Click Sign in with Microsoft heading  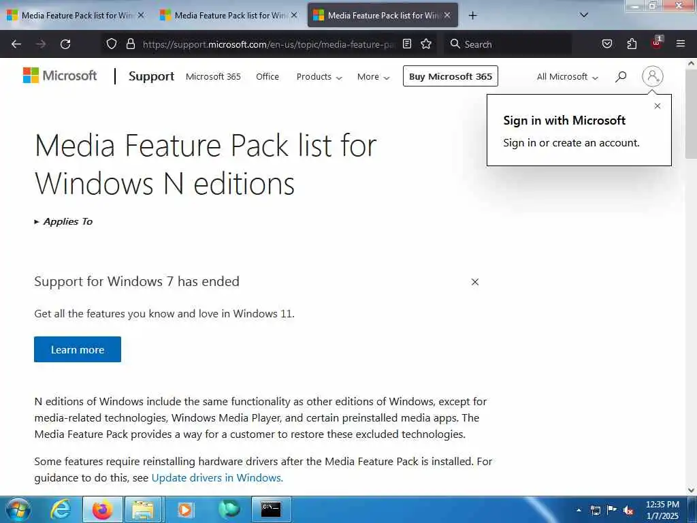pyautogui.click(x=564, y=121)
